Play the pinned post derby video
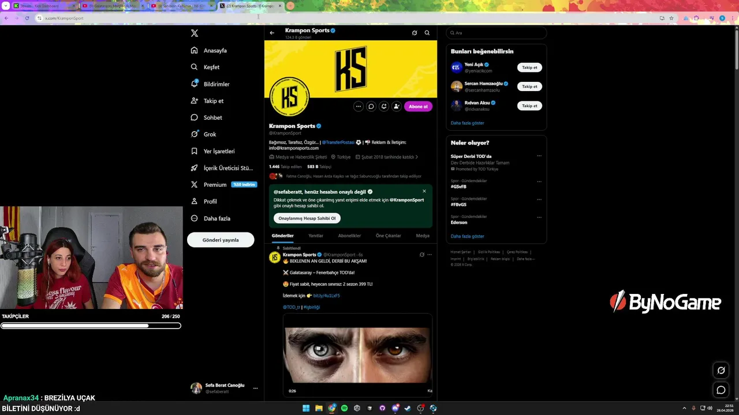This screenshot has width=739, height=415. point(357,354)
